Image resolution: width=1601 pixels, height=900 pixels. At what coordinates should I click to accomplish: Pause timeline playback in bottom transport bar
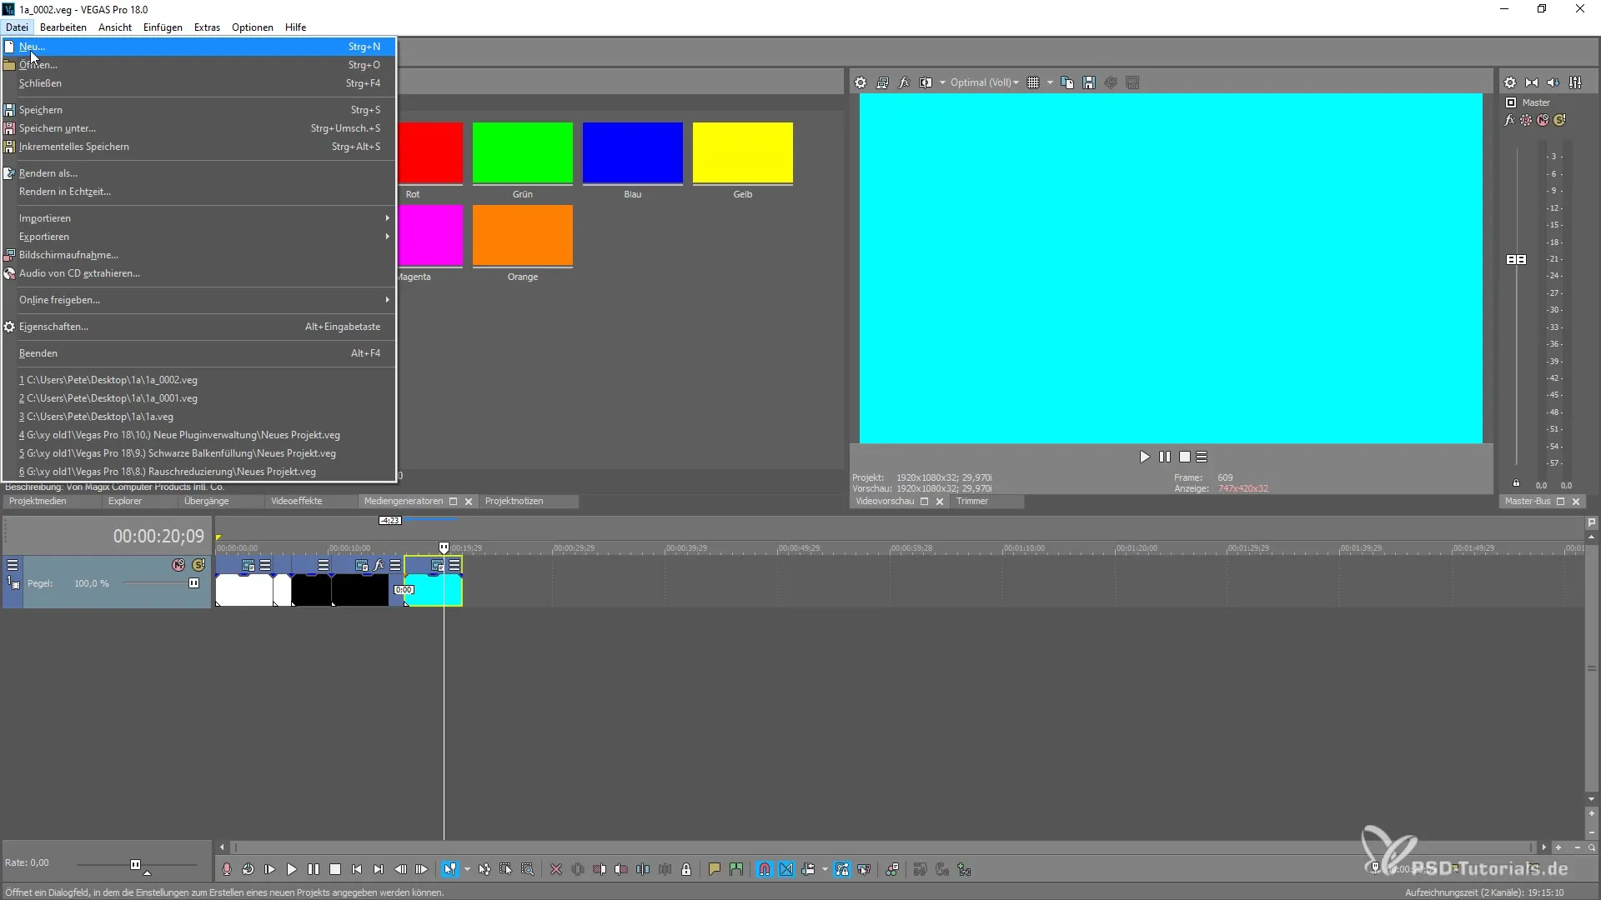coord(313,869)
